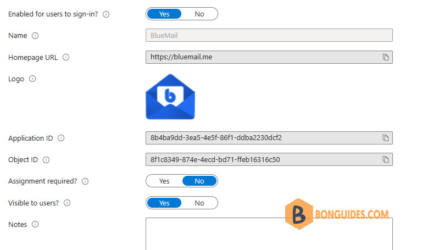Select the 'Logo' label text
The height and width of the screenshot is (250, 422).
point(16,79)
